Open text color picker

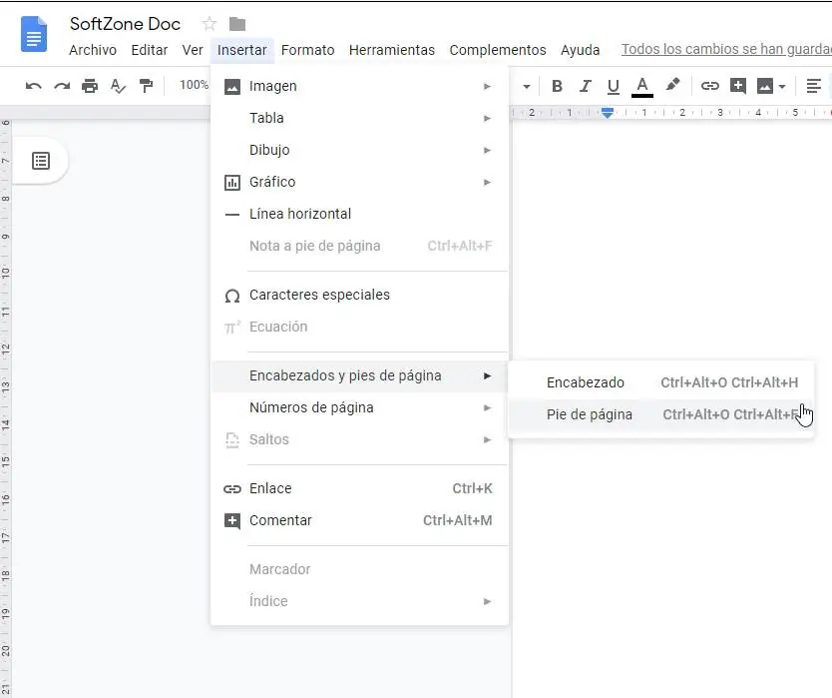tap(642, 87)
